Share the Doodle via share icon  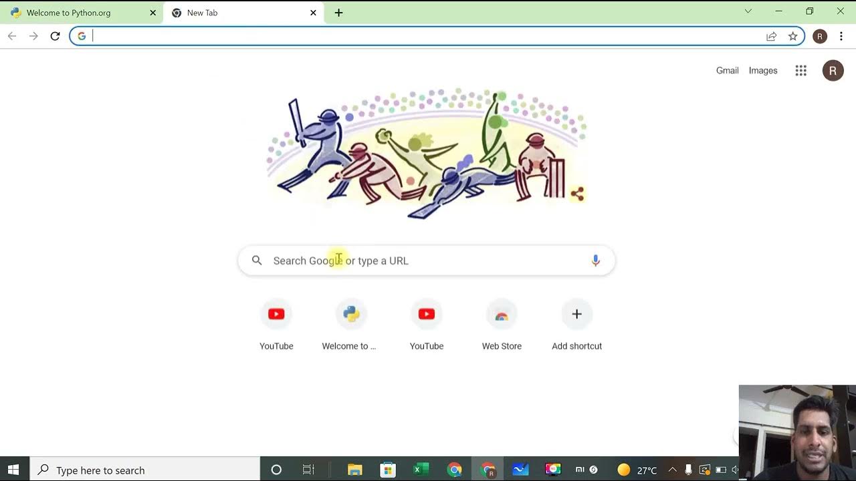point(577,194)
